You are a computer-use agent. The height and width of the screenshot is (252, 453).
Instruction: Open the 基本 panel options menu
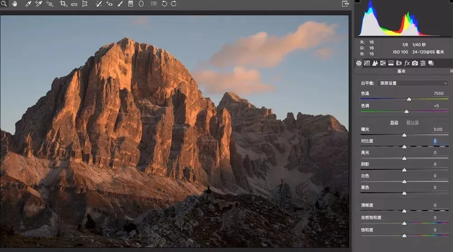click(451, 71)
